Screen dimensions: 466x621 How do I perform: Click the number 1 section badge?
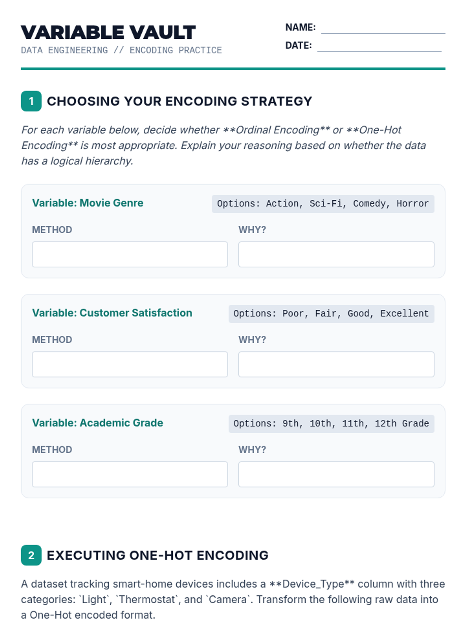[x=31, y=101]
